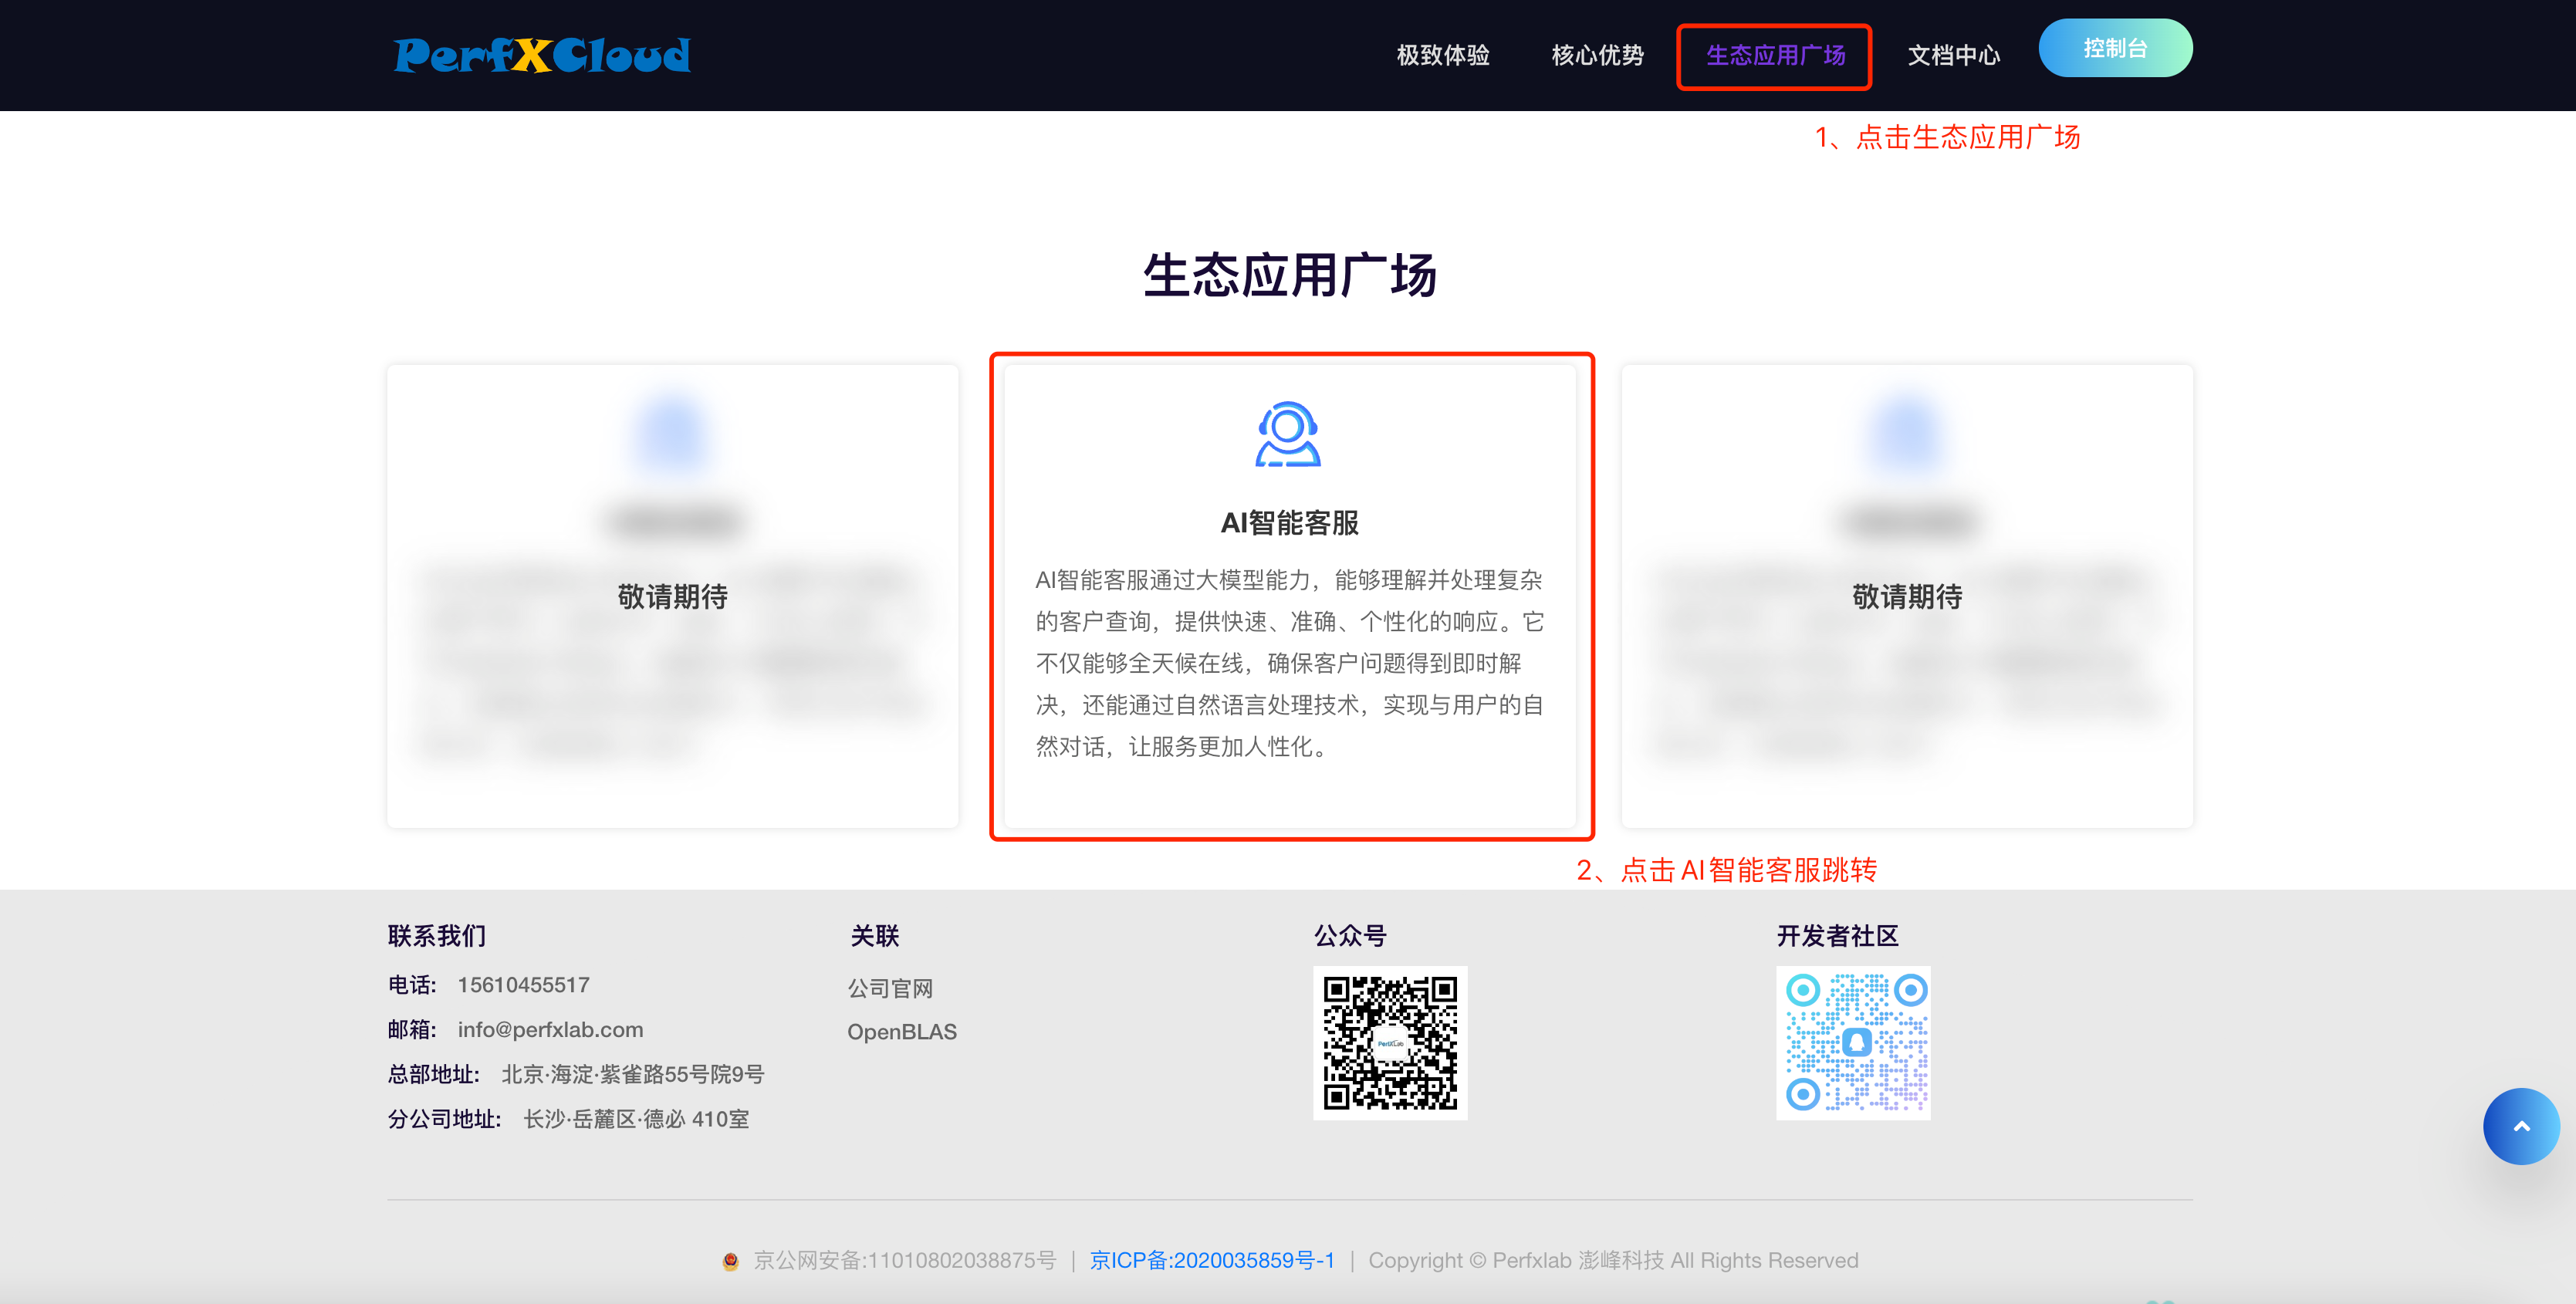This screenshot has height=1304, width=2576.
Task: Click the left 敬请期待 card
Action: [x=672, y=596]
